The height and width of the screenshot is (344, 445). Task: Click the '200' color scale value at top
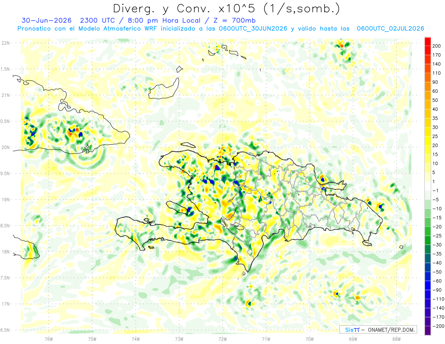coord(437,46)
